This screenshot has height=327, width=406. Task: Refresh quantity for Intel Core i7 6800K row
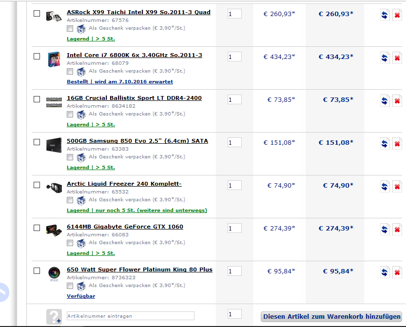(x=385, y=58)
